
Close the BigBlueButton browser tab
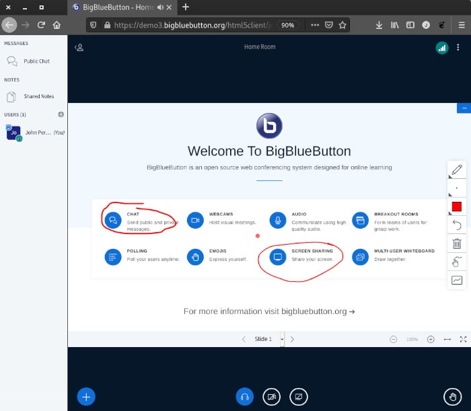point(169,7)
